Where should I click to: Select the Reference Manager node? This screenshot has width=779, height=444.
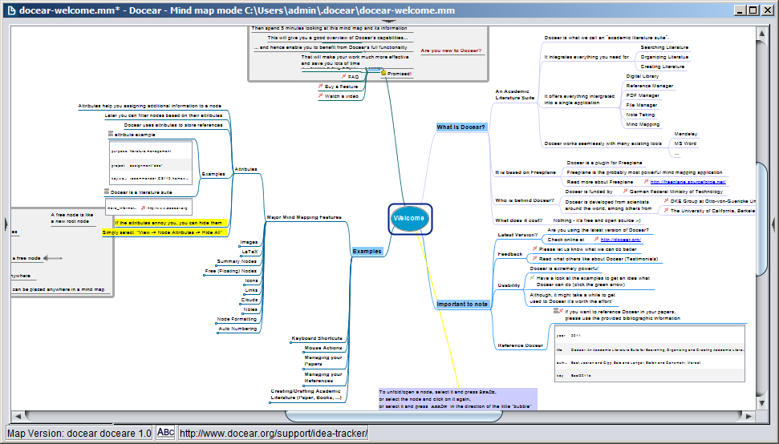coord(649,86)
